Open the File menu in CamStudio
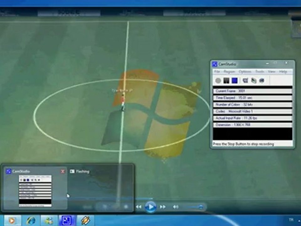 [x=217, y=72]
